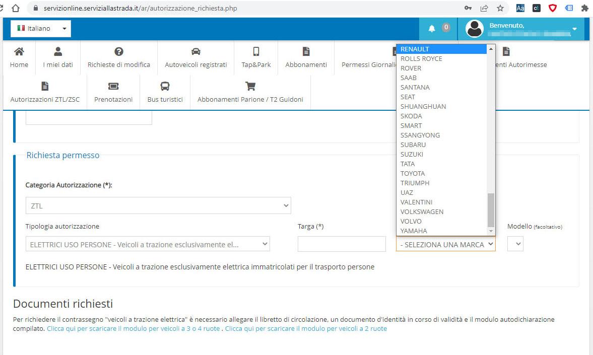Click the Tap&Park phone icon
The image size is (593, 355).
256,51
